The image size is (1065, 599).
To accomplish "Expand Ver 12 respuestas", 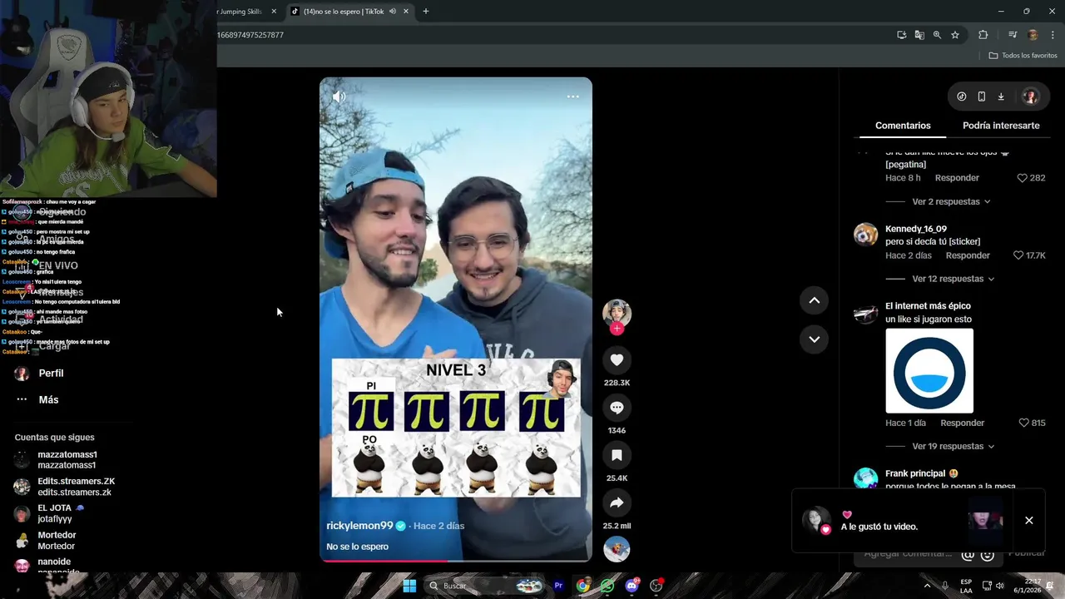I will [954, 279].
